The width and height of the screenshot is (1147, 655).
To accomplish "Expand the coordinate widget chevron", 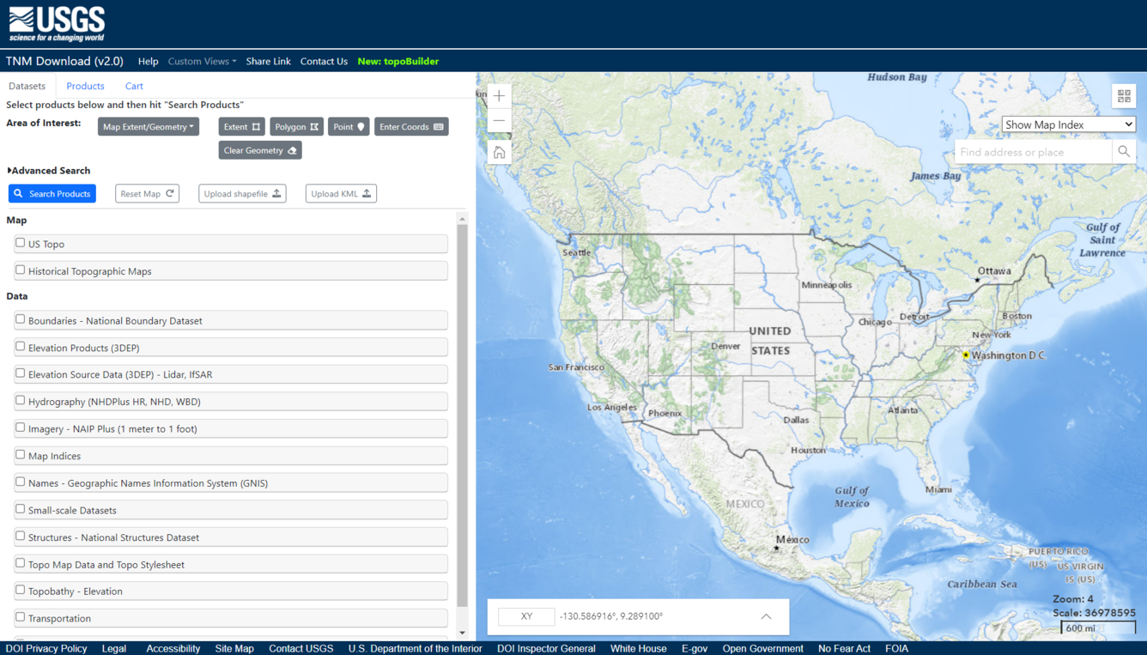I will (x=766, y=616).
